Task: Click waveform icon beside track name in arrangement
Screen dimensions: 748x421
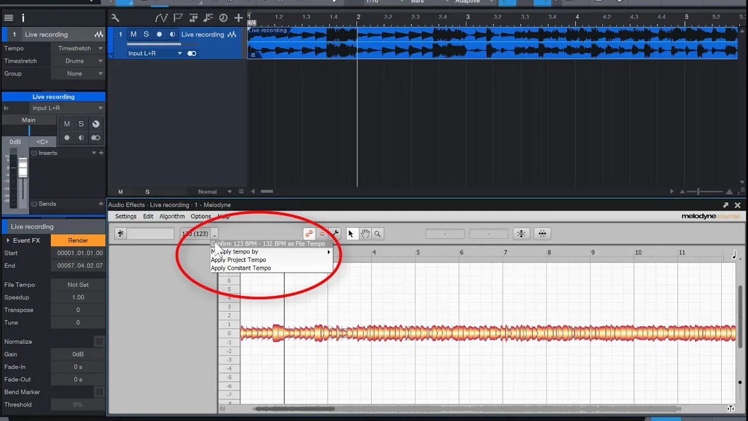Action: (233, 34)
